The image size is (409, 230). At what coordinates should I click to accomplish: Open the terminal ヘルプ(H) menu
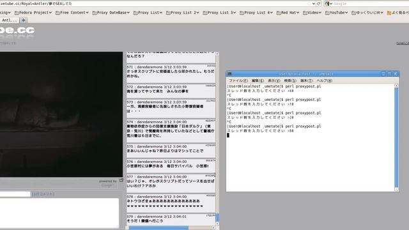tap(324, 80)
